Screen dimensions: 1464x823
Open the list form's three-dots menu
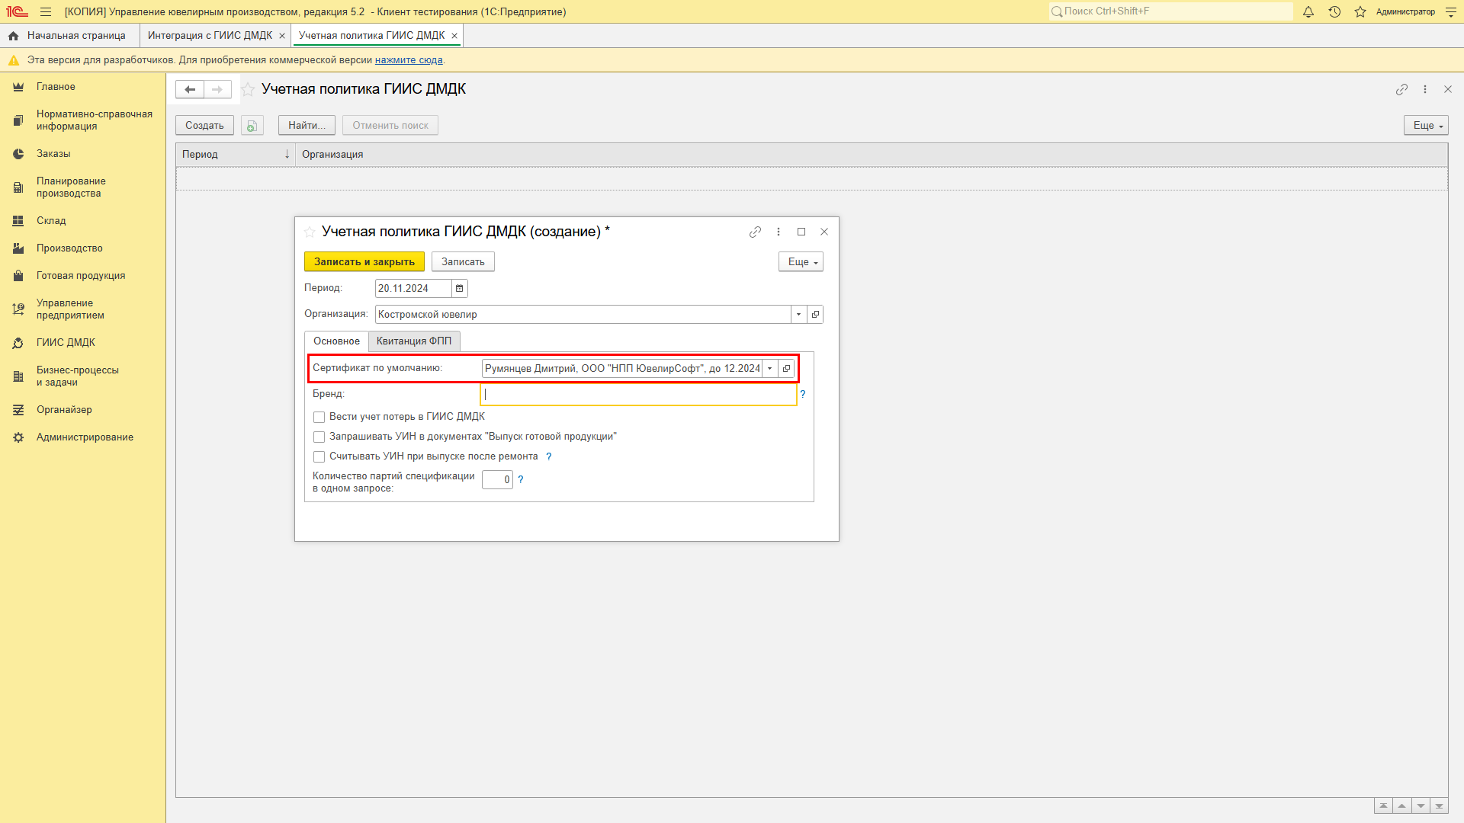(x=1425, y=89)
